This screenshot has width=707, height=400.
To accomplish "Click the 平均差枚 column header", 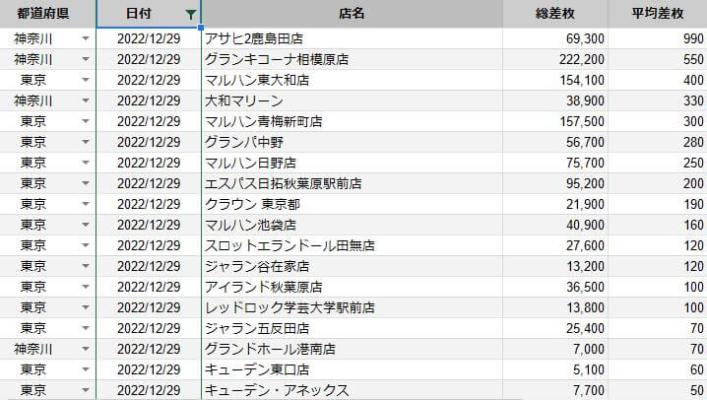I will click(659, 15).
